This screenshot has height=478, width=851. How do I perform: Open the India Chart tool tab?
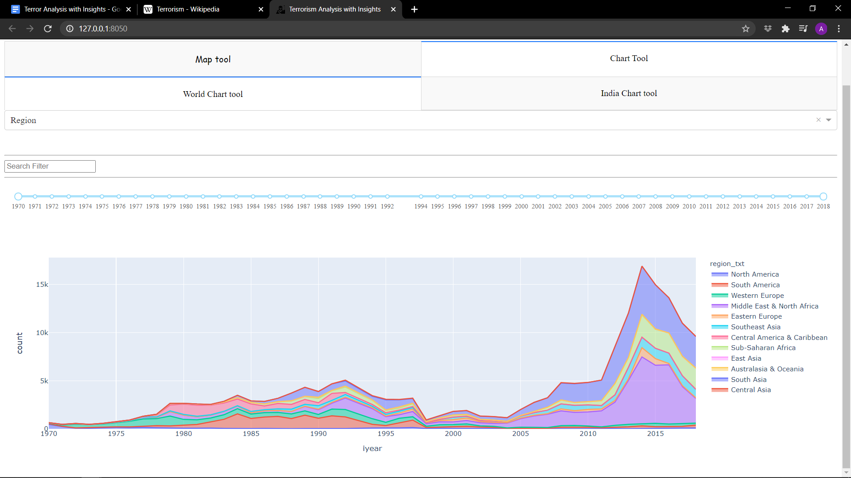(628, 93)
